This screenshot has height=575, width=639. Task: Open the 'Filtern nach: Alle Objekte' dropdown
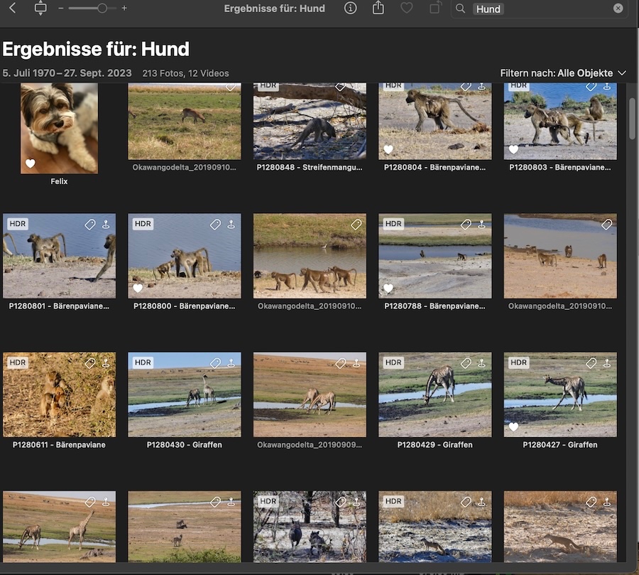point(563,73)
